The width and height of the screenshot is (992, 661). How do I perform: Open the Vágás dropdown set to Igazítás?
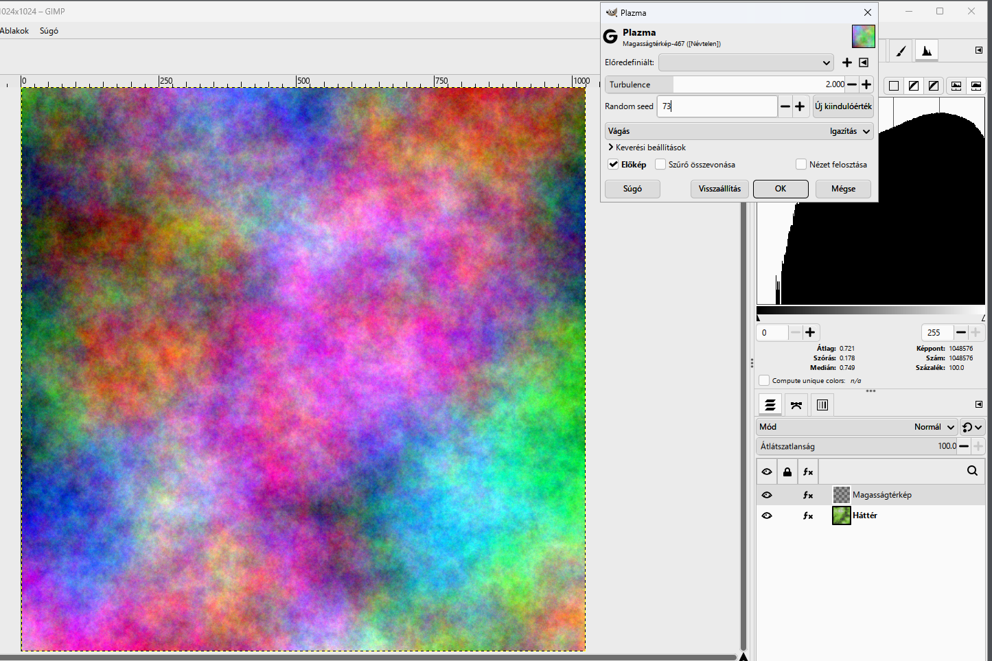click(739, 131)
